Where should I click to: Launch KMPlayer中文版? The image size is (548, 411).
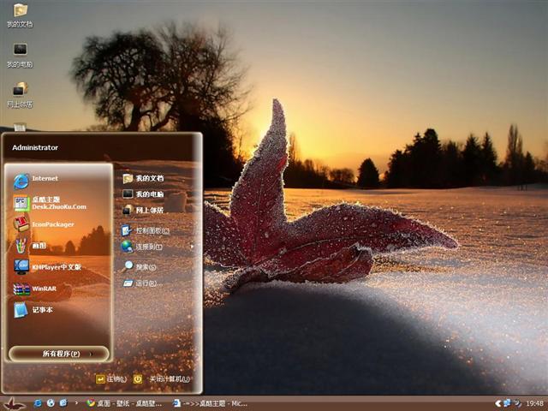click(x=47, y=267)
